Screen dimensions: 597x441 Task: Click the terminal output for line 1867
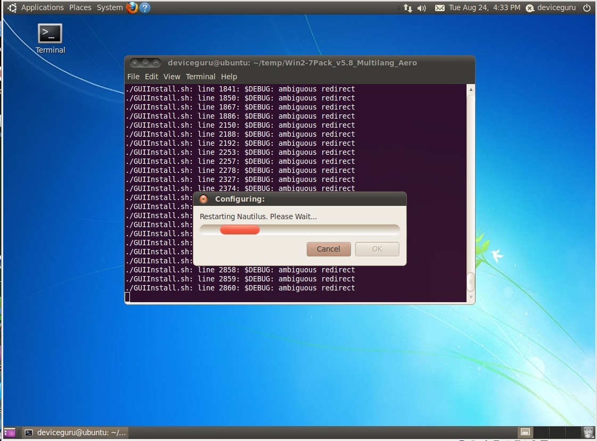(x=240, y=107)
